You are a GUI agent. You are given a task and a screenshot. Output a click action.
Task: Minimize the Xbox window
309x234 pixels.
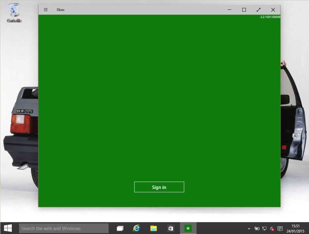click(x=229, y=9)
